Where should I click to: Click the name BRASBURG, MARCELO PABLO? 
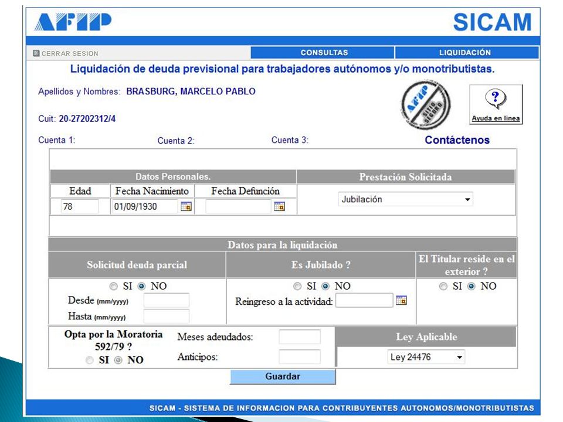pos(191,91)
